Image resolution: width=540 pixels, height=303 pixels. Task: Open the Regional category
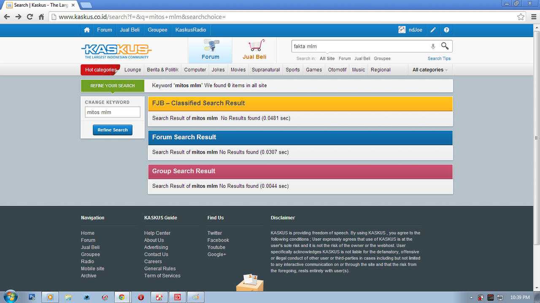381,70
